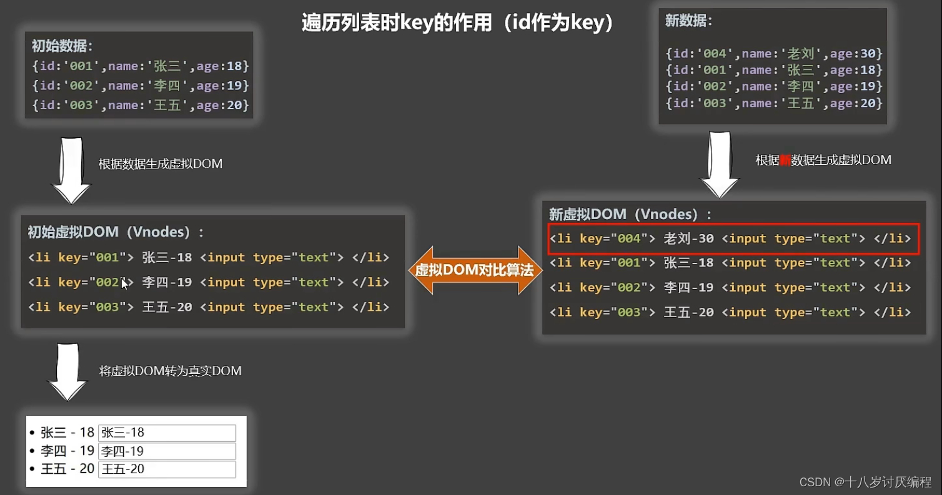Select the id:'002' row in 初始数据 box
Image resolution: width=942 pixels, height=495 pixels.
click(141, 86)
